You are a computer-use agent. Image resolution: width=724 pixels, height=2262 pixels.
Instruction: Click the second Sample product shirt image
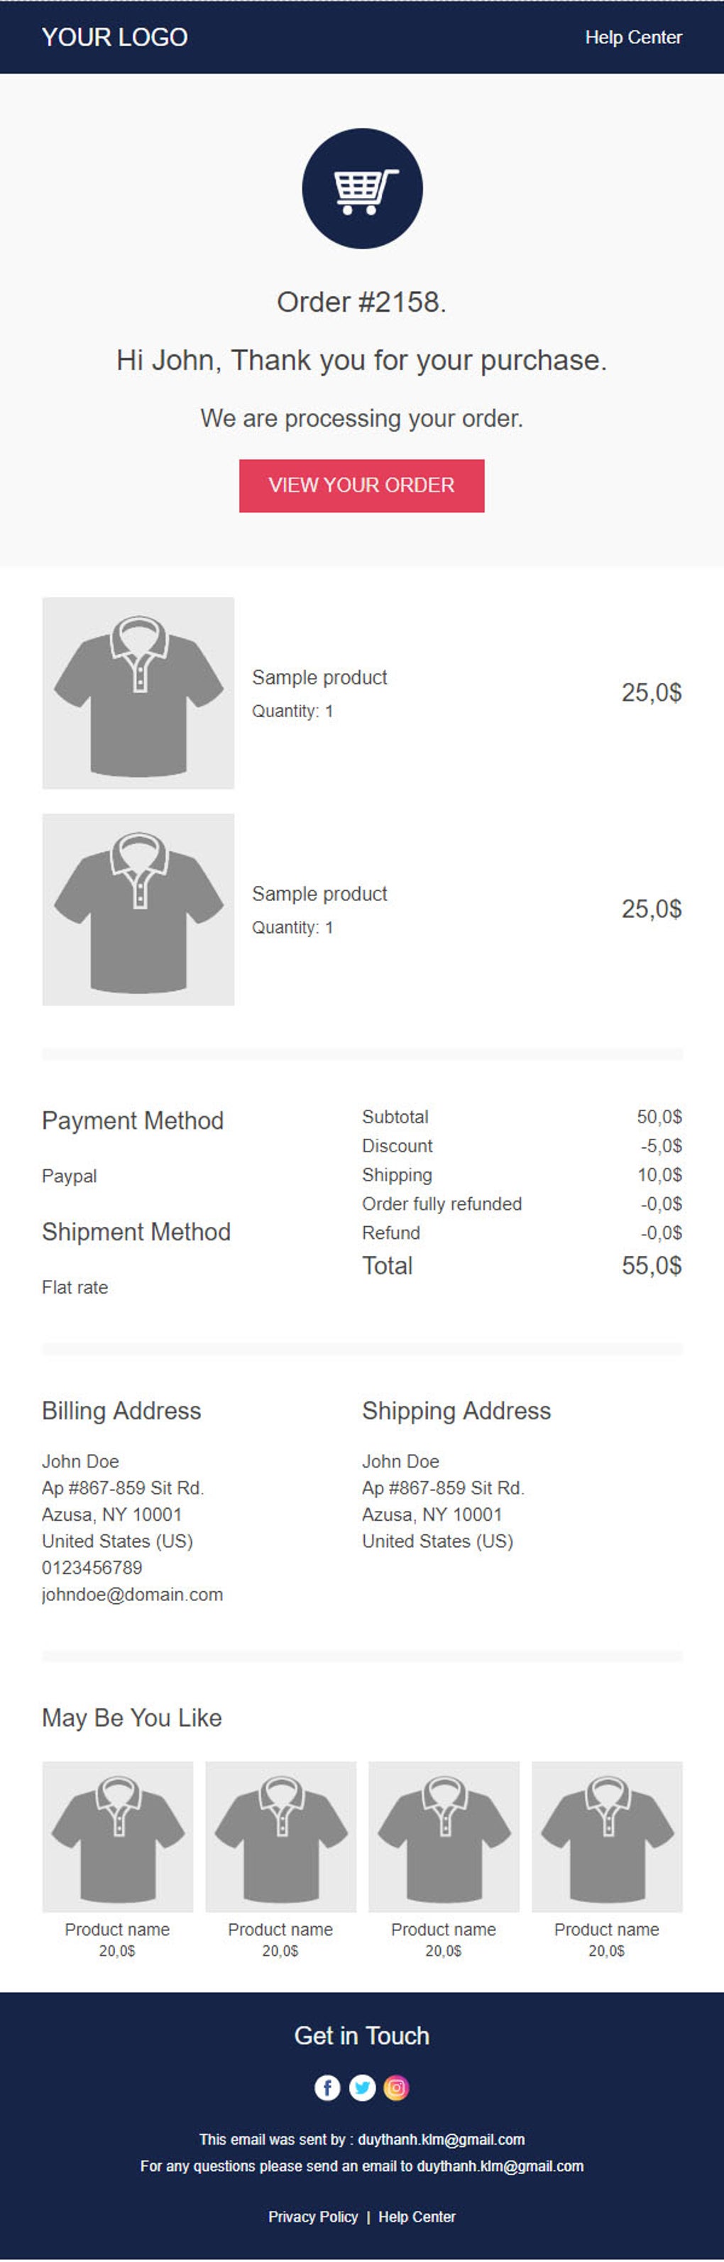138,909
